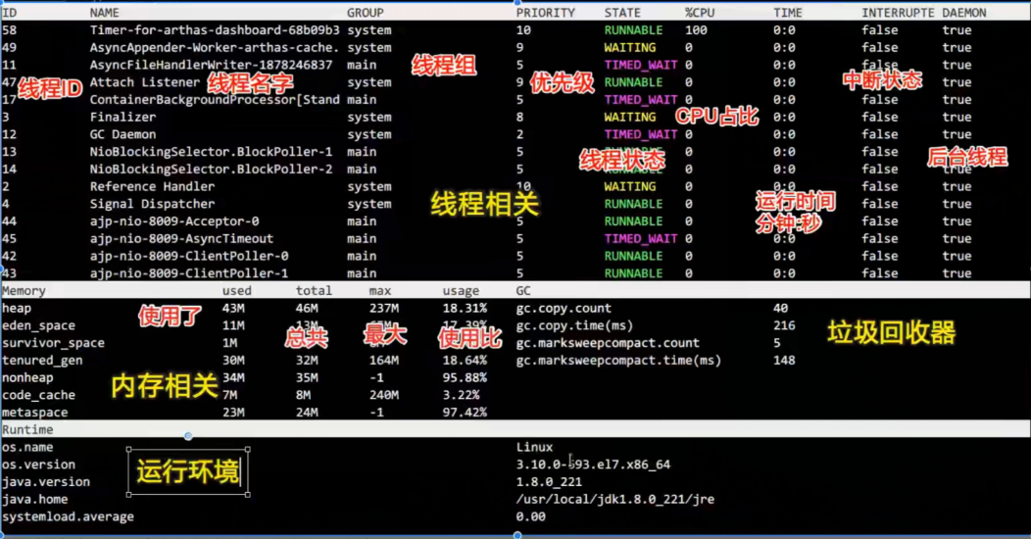Select the gc.marksweepcompact.time(ms) entry
Viewport: 1031px width, 539px height.
coord(618,361)
